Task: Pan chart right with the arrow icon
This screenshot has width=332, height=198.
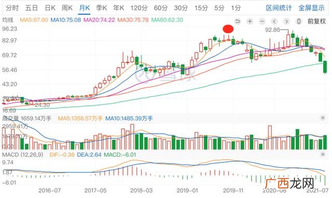Action: [286, 21]
